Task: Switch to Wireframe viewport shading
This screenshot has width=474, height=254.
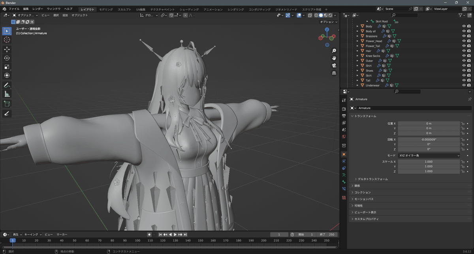Action: 316,15
